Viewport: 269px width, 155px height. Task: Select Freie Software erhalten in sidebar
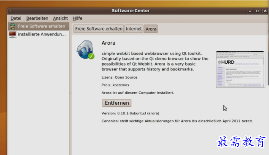coord(38,27)
